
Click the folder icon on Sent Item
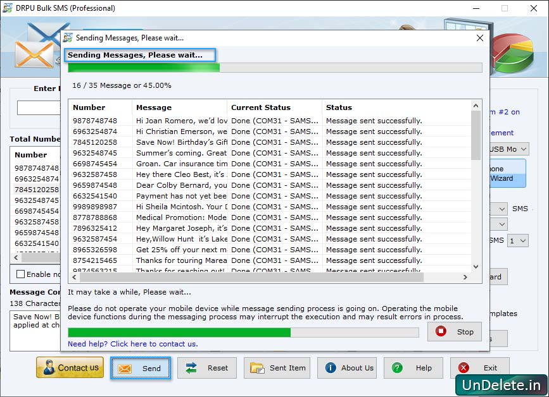click(x=257, y=368)
